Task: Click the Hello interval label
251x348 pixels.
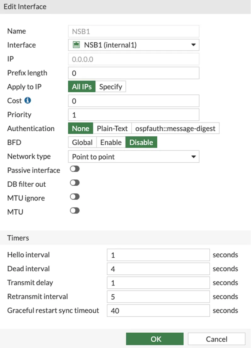Action: (29, 255)
